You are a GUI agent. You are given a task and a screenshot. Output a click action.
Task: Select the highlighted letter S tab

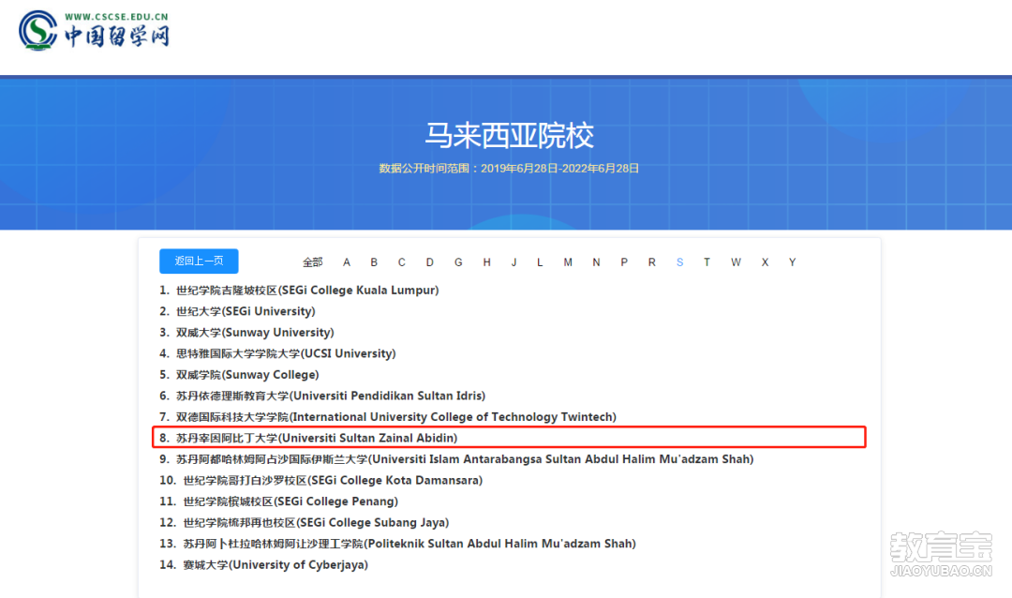point(679,262)
